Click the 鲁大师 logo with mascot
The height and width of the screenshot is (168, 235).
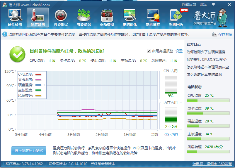tap(210, 18)
